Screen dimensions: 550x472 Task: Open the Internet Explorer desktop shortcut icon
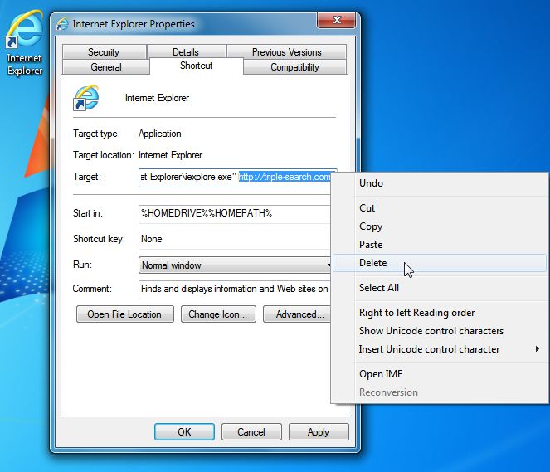(x=24, y=42)
